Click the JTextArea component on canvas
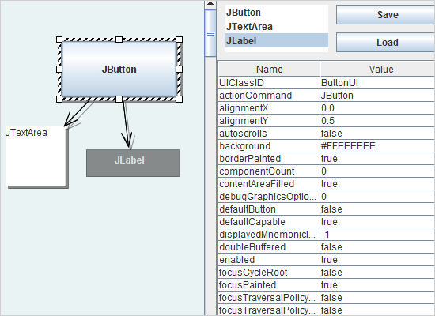Image resolution: width=435 pixels, height=316 pixels. coord(36,156)
